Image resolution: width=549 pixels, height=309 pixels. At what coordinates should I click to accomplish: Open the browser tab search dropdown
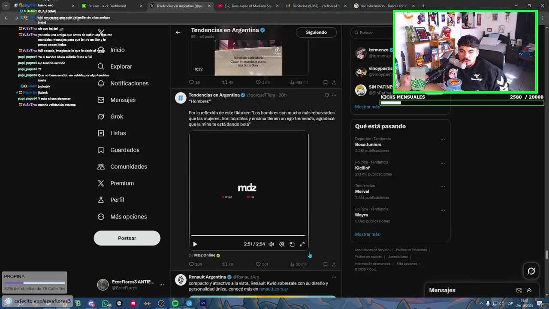(x=6, y=6)
